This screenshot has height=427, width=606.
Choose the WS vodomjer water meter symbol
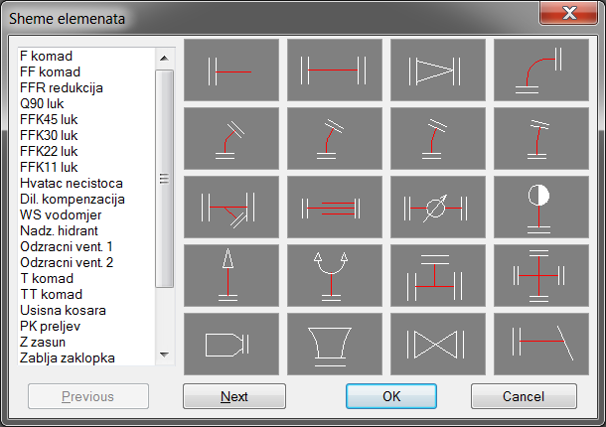[x=438, y=208]
